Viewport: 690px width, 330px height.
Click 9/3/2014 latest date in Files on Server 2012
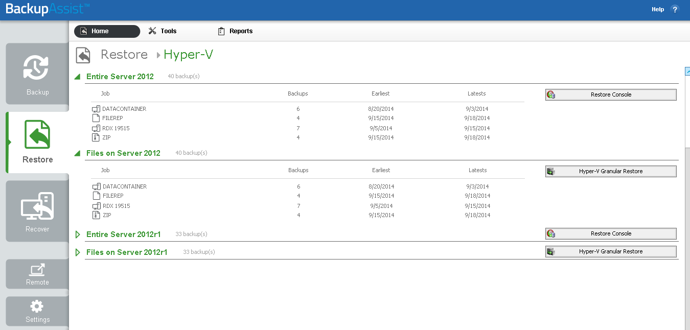(x=477, y=186)
